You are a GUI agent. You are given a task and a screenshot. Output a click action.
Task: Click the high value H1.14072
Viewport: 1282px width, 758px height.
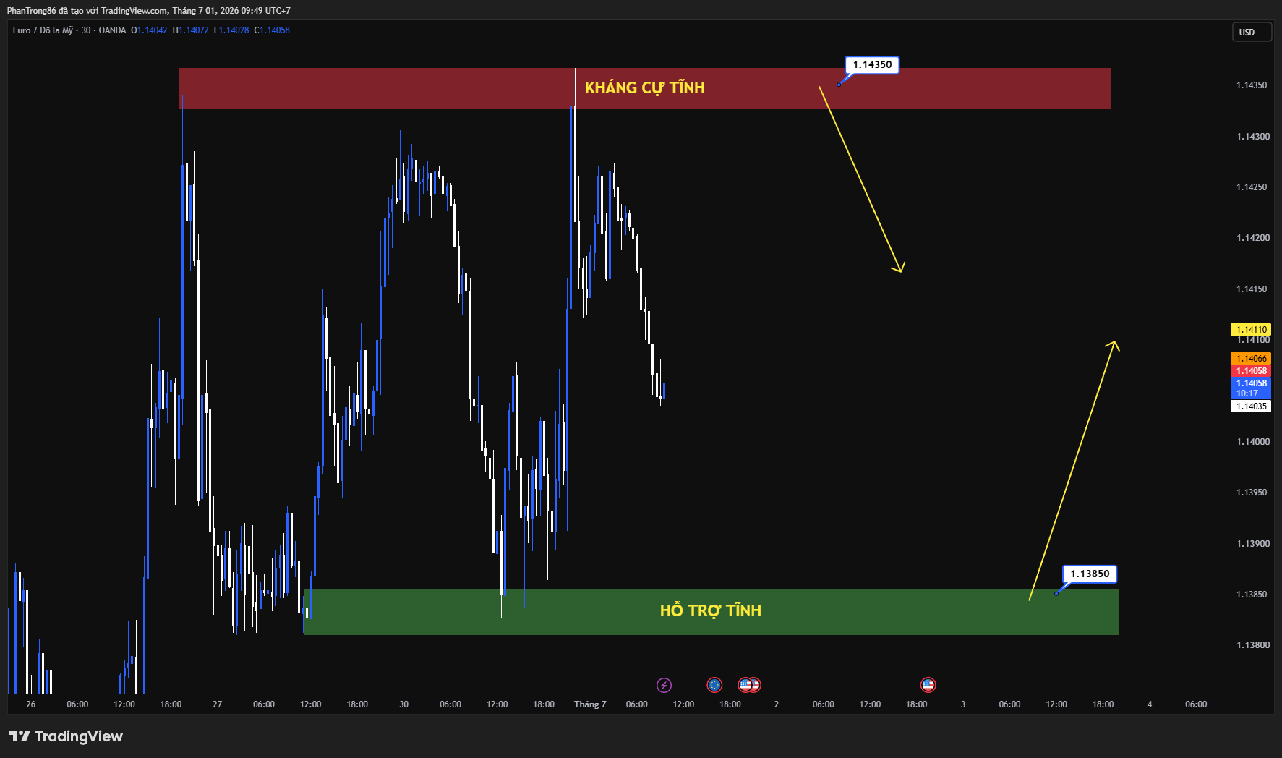pyautogui.click(x=191, y=30)
